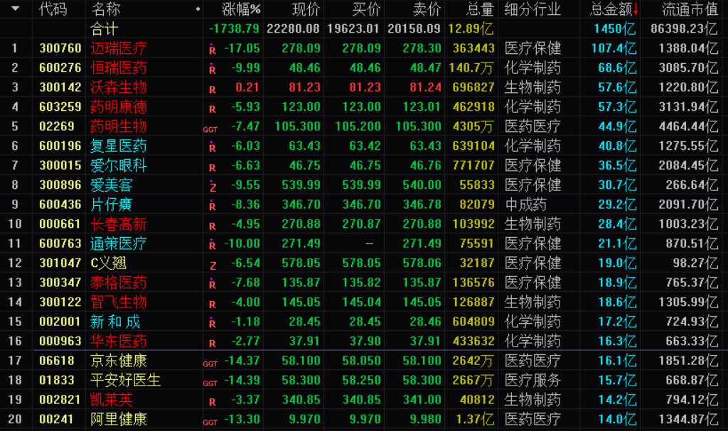Click the 医疗服务 industry cell

(532, 380)
